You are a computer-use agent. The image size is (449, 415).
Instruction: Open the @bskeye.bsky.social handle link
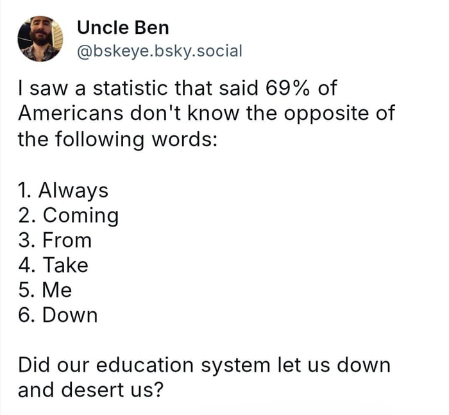click(159, 50)
